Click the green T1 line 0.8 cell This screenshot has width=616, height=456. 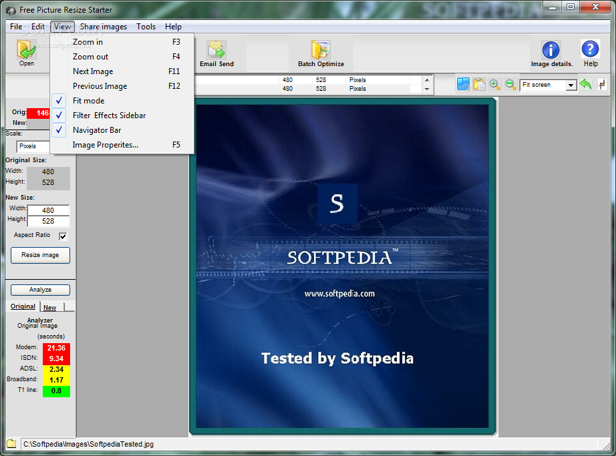tap(56, 391)
